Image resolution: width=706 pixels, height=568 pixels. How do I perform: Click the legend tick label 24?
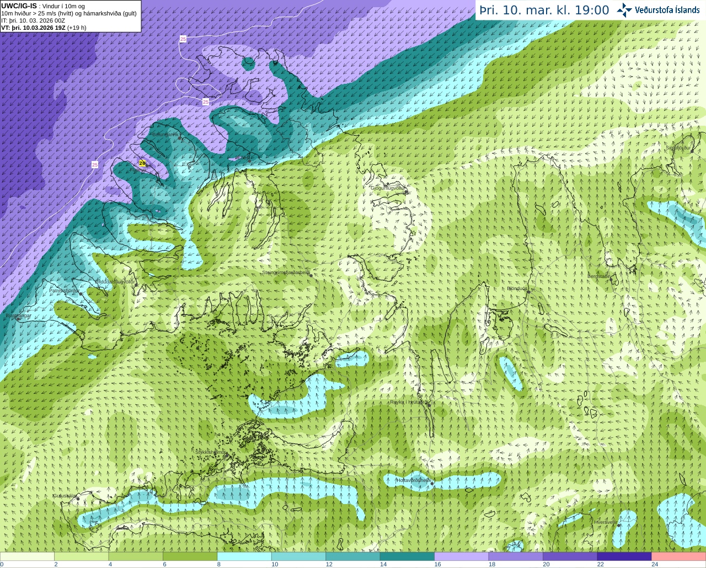[655, 564]
